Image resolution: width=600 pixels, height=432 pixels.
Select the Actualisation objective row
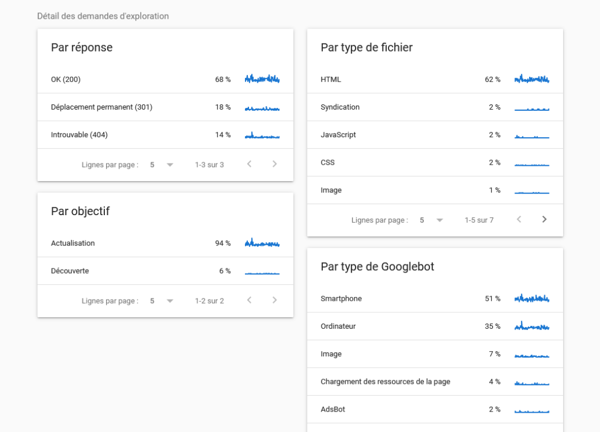point(165,243)
